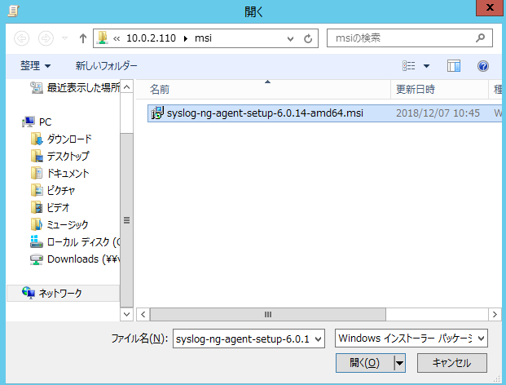This screenshot has width=506, height=385.
Task: Click the ミュージック folder icon
Action: [x=37, y=225]
